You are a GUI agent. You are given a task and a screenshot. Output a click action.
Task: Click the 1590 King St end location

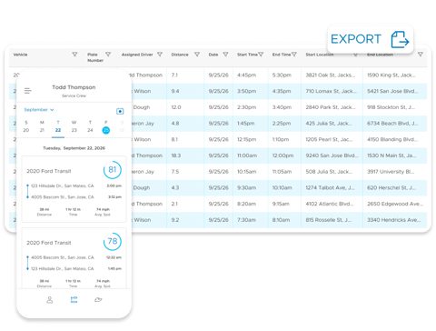coord(391,75)
